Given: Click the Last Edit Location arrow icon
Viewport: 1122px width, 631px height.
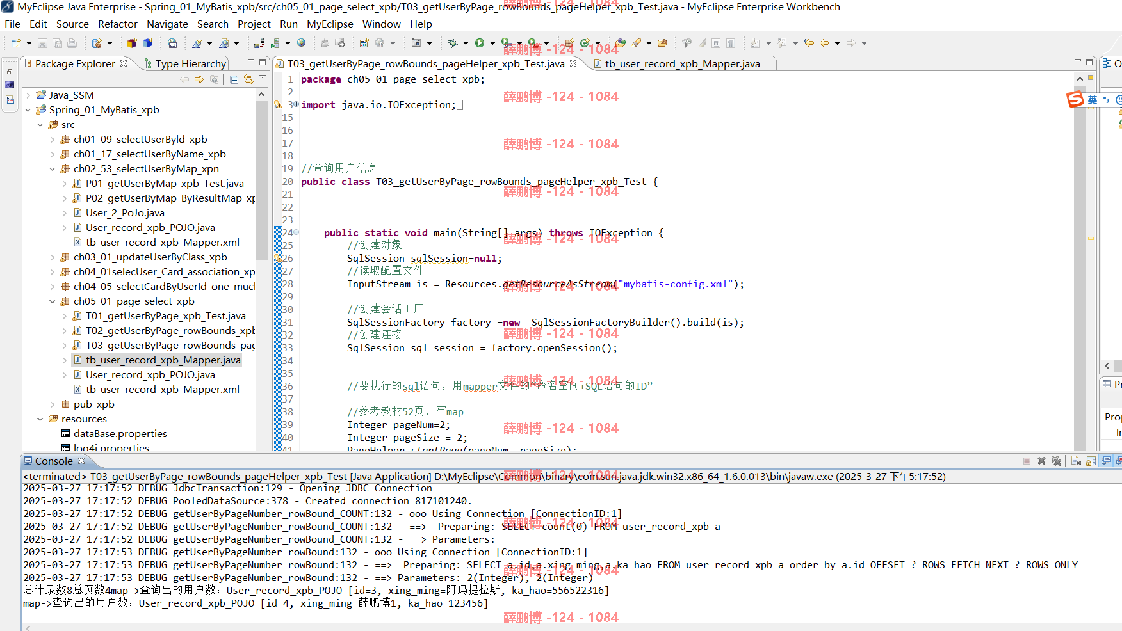Looking at the screenshot, I should (x=809, y=43).
